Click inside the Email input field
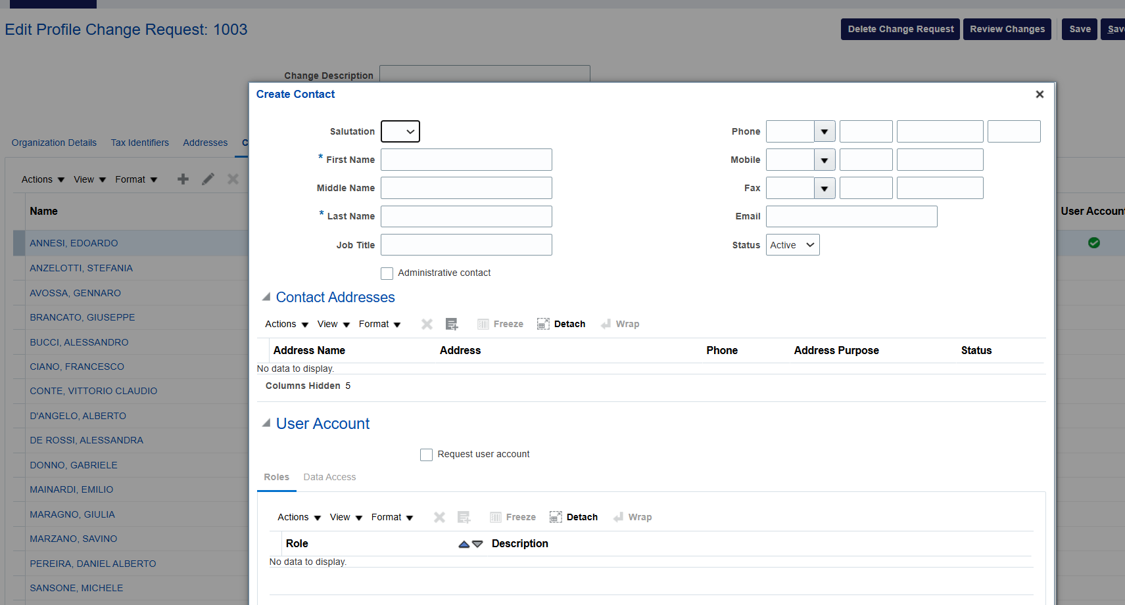This screenshot has width=1125, height=605. tap(851, 216)
